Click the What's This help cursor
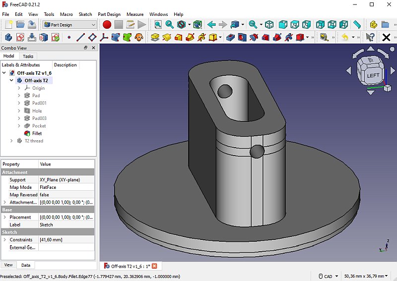397x281 pixels. pyautogui.click(x=370, y=38)
